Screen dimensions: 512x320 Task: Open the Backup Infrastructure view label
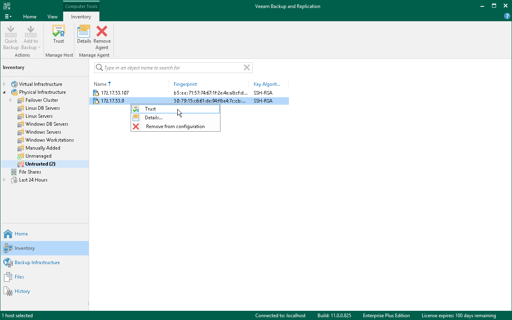click(37, 263)
